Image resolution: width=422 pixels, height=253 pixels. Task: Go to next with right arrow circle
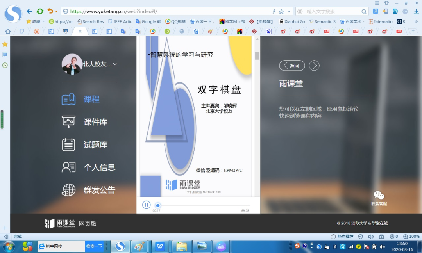[314, 66]
